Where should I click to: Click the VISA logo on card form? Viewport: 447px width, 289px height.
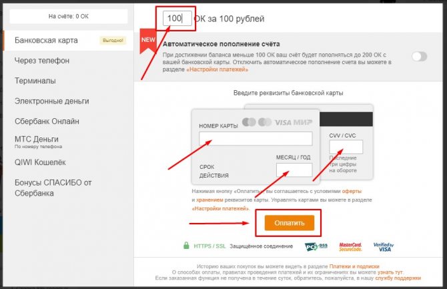pyautogui.click(x=283, y=122)
